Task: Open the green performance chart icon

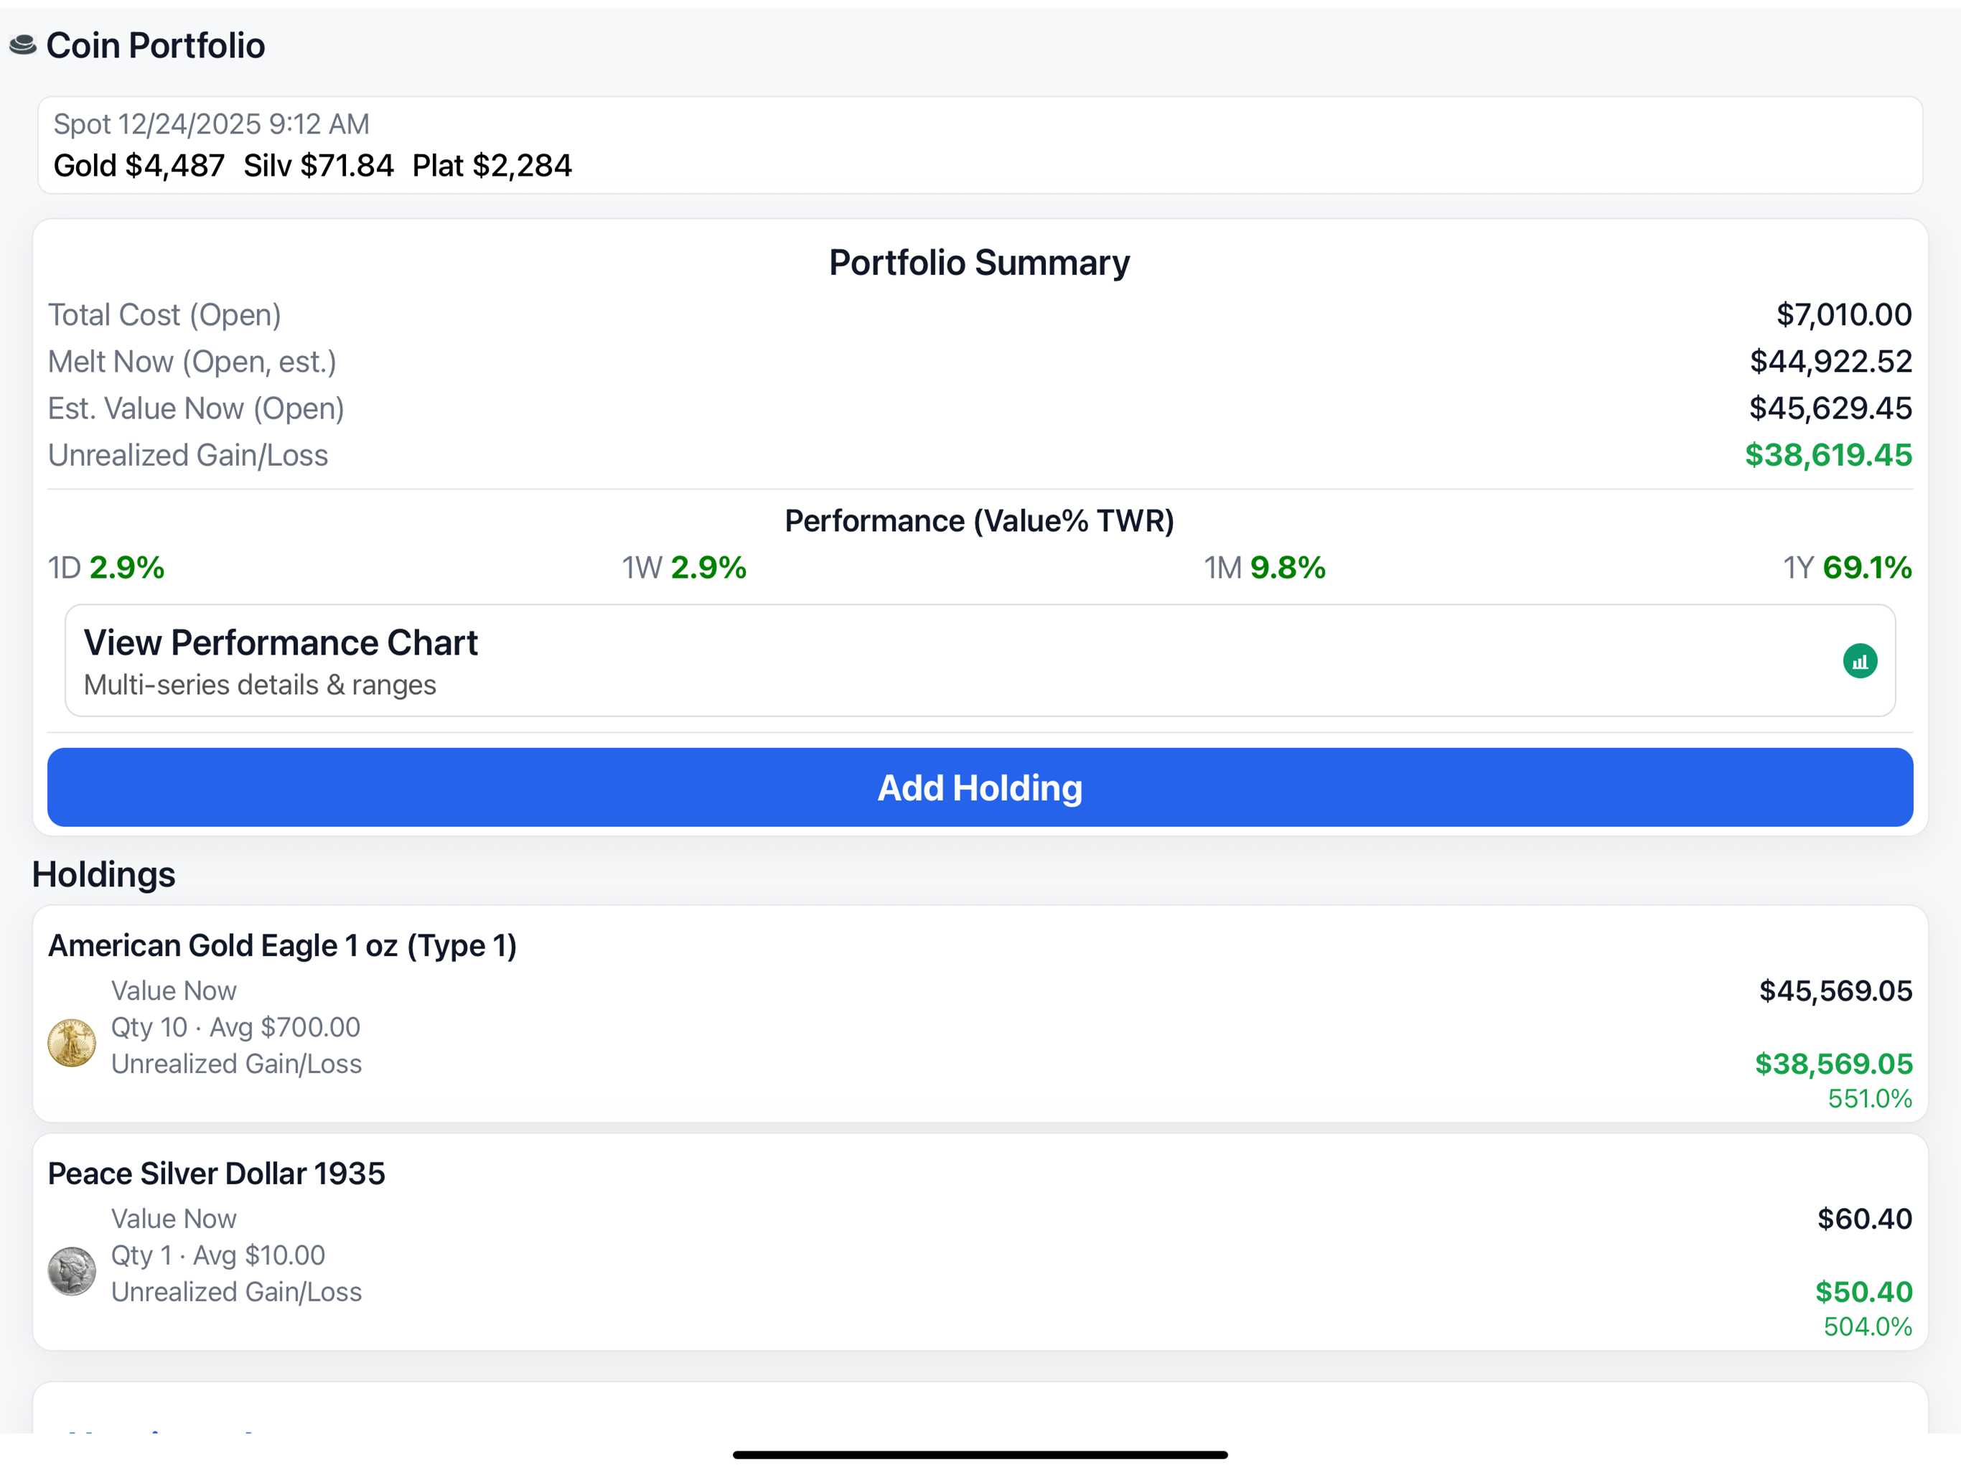Action: click(1859, 661)
